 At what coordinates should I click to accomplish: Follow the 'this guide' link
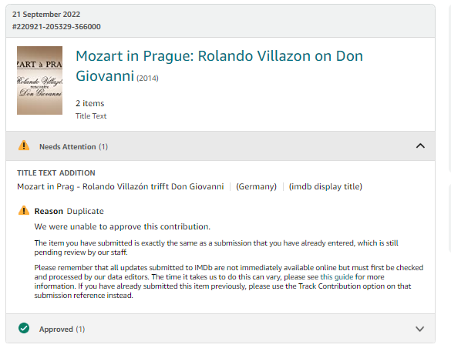[337, 277]
